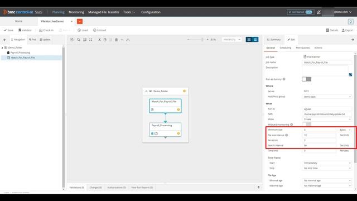
Task: Open the Monitoring menu
Action: (76, 12)
